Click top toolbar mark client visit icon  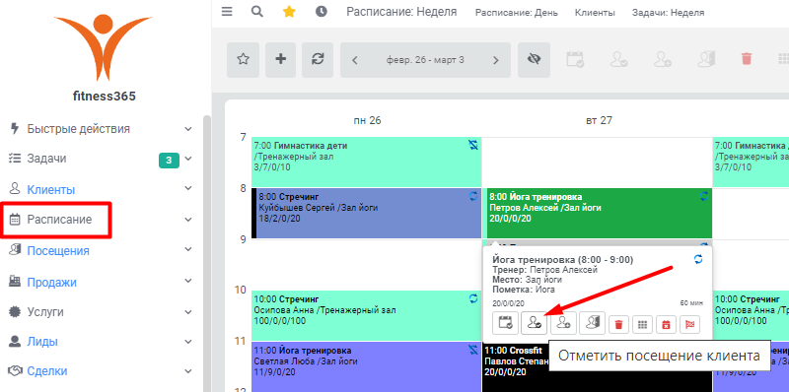(619, 60)
